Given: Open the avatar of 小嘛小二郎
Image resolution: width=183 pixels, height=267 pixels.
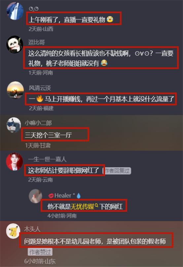Looking at the screenshot, I should click(14, 125).
